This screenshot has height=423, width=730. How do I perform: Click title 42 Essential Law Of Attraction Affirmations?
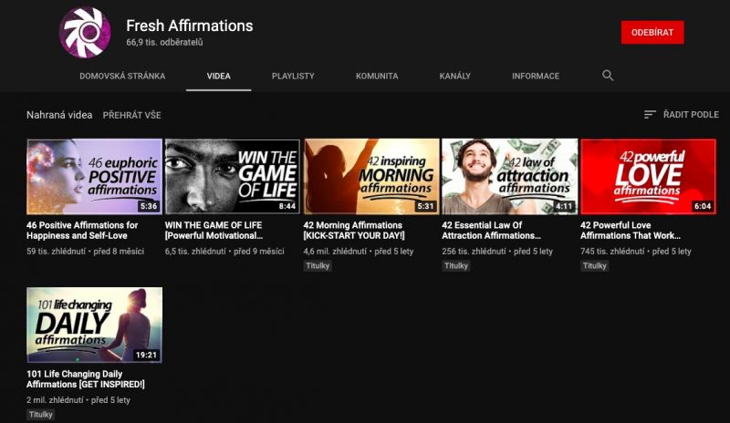click(491, 231)
